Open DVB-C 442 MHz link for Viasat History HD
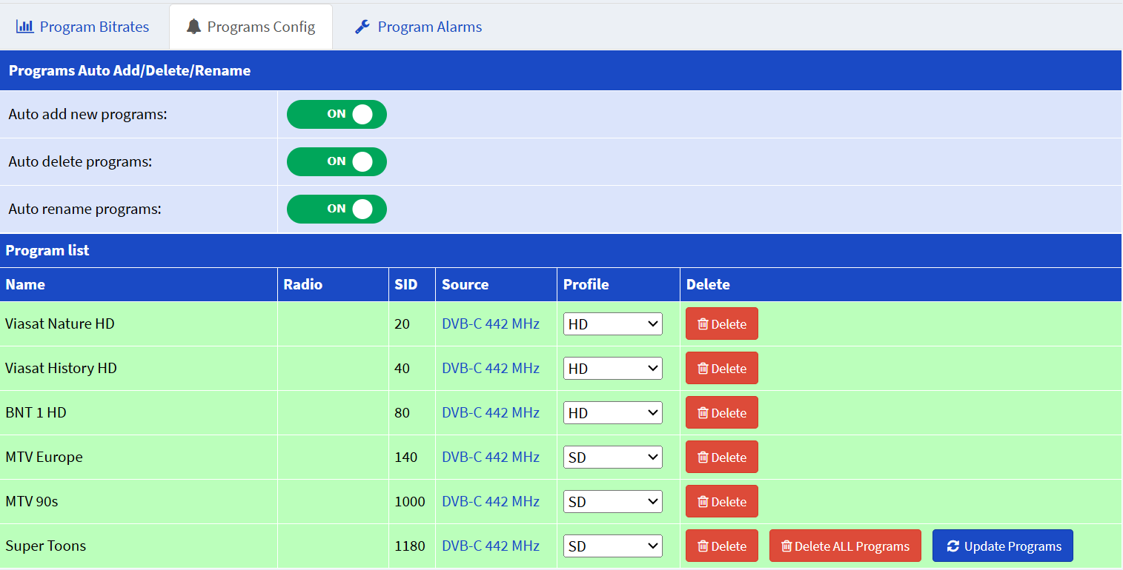This screenshot has height=570, width=1123. pos(491,368)
